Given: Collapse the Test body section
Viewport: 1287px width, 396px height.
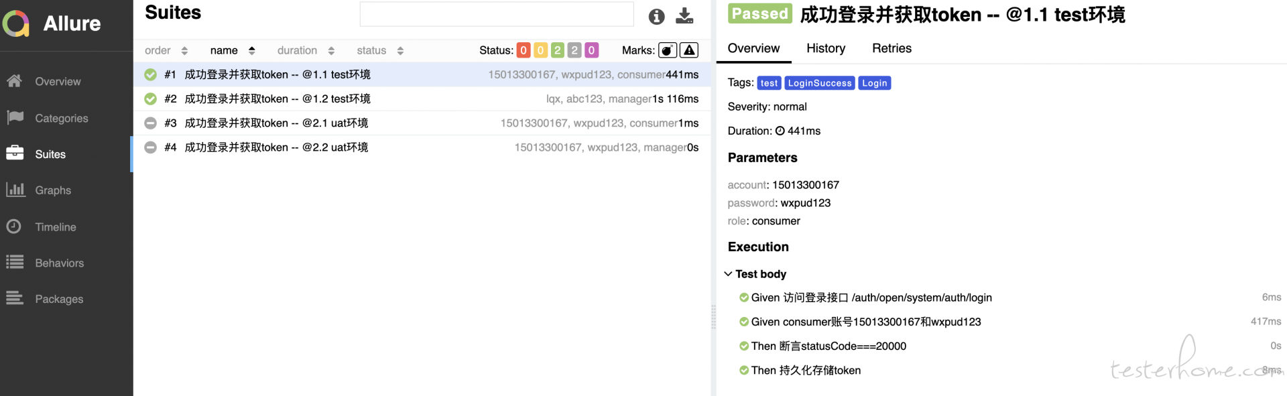Looking at the screenshot, I should [x=755, y=274].
